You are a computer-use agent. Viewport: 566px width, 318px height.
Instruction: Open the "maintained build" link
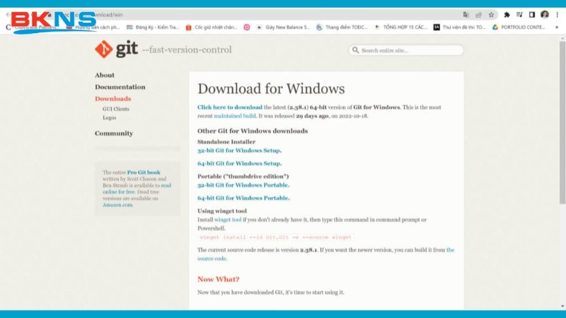(235, 116)
